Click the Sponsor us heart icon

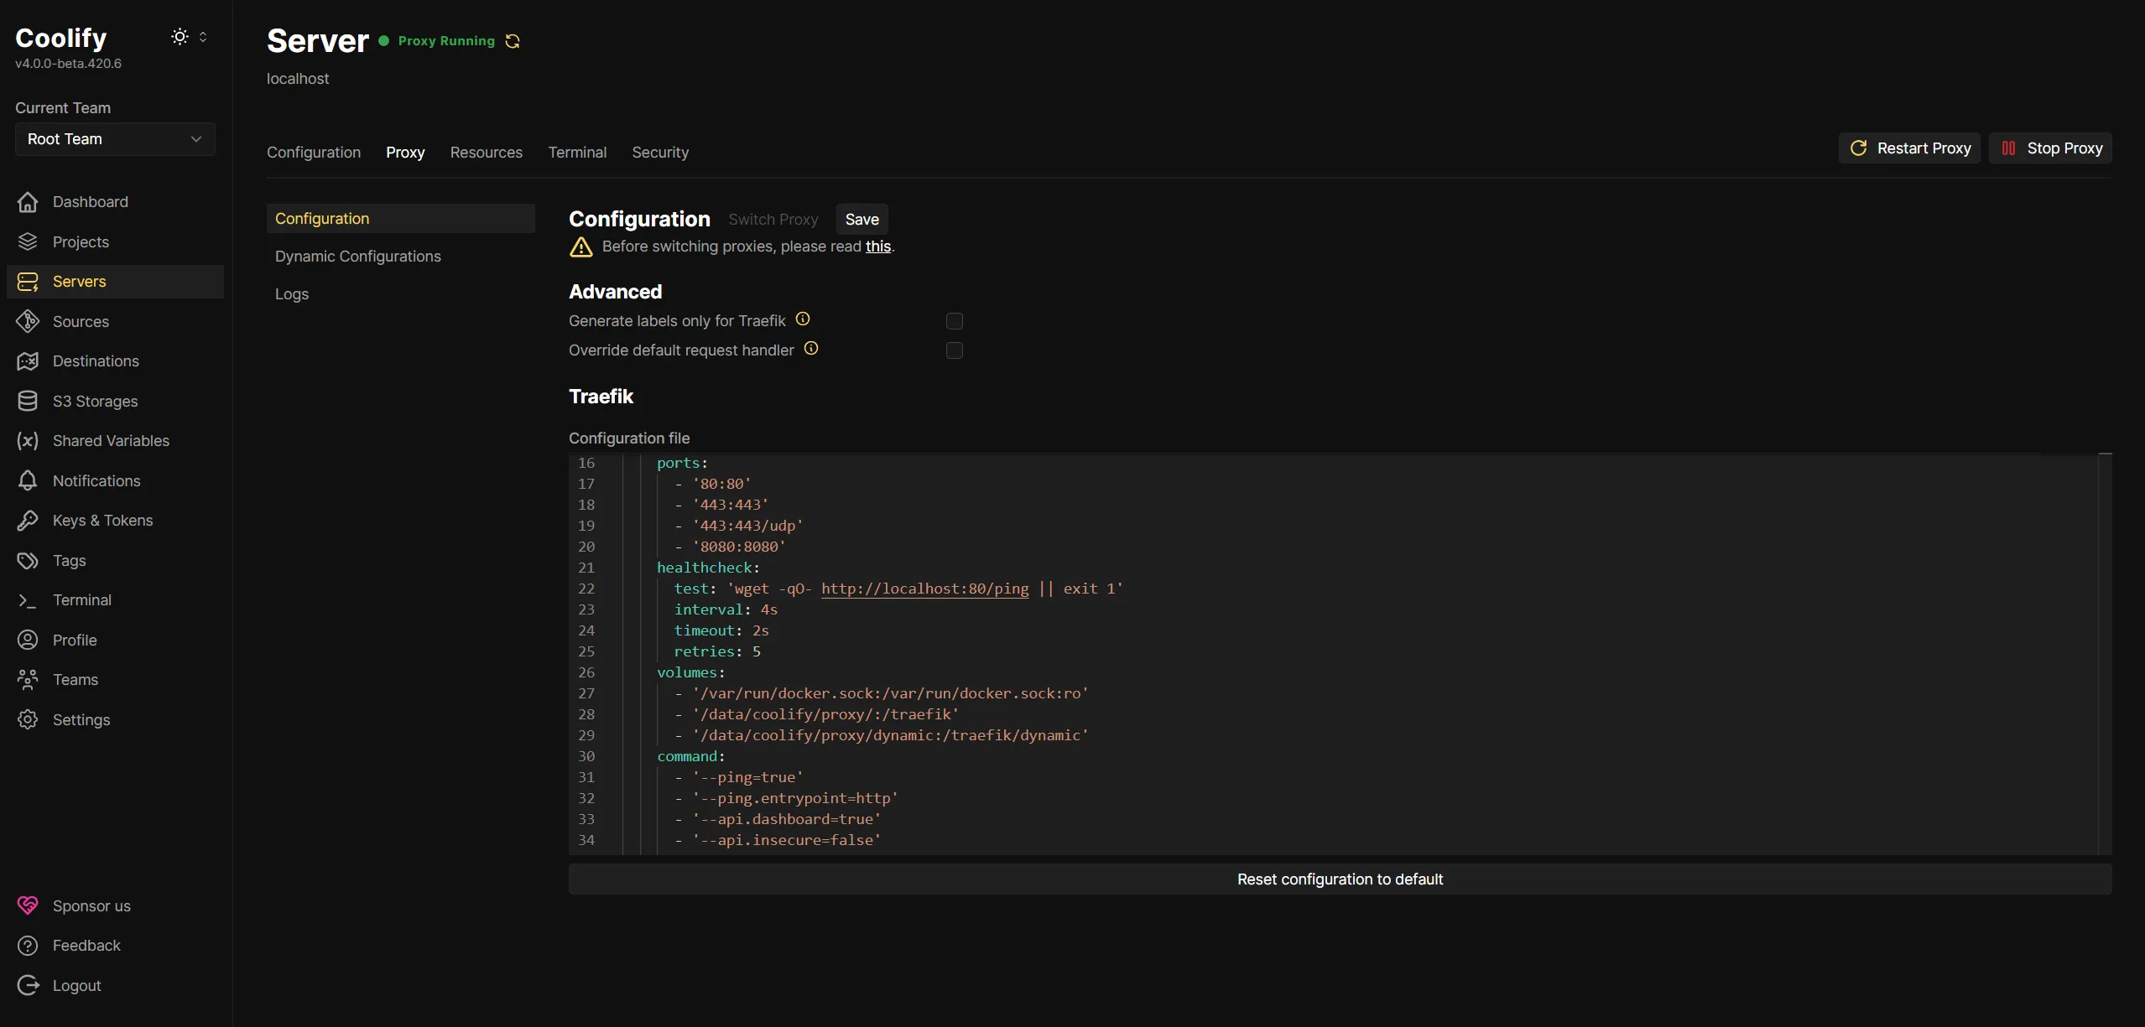pyautogui.click(x=27, y=905)
